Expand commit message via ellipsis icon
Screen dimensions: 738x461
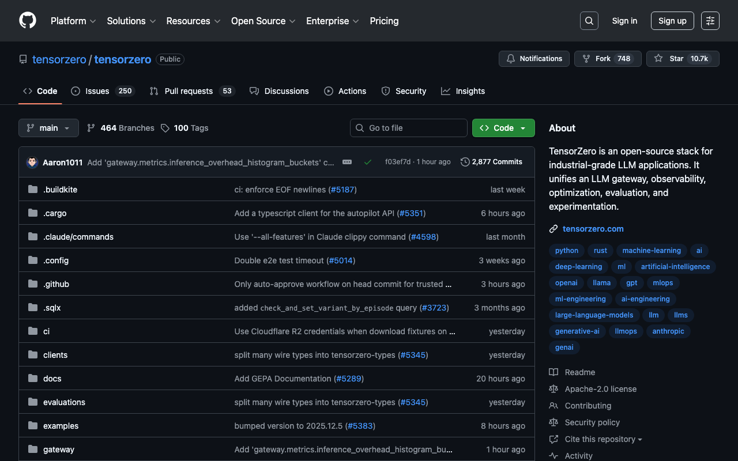[x=347, y=162]
